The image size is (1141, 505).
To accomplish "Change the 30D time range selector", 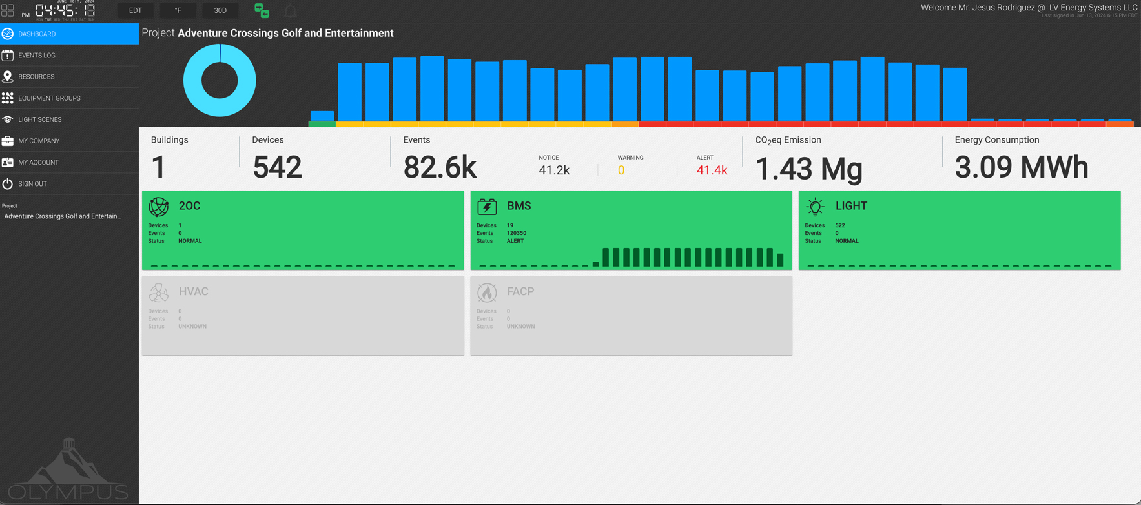I will [220, 10].
